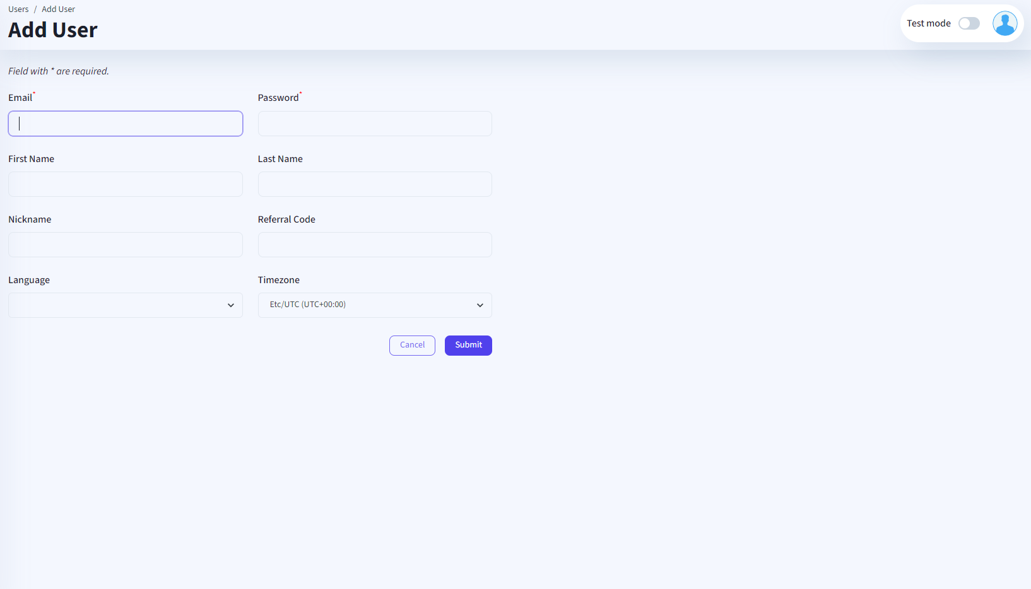Click the Add User breadcrumb item

click(x=58, y=9)
